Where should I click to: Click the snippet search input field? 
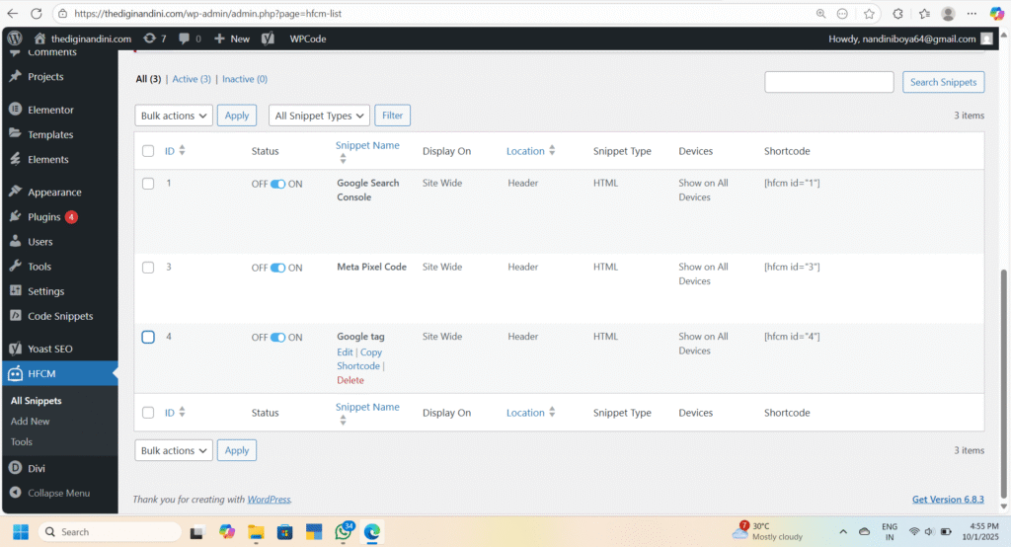(x=828, y=82)
